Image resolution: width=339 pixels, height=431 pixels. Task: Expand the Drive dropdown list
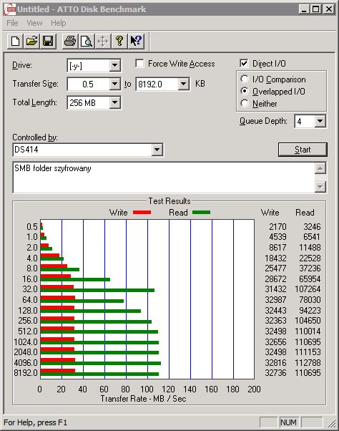(114, 65)
